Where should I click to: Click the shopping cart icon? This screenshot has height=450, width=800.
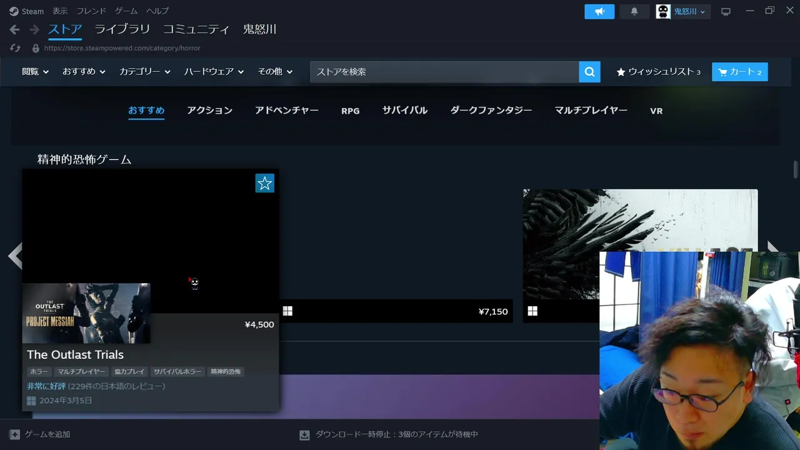click(x=722, y=72)
